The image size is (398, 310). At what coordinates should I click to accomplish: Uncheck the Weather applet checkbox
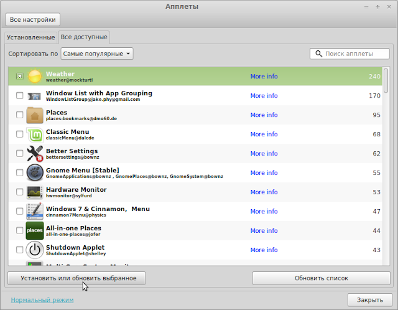(x=19, y=76)
